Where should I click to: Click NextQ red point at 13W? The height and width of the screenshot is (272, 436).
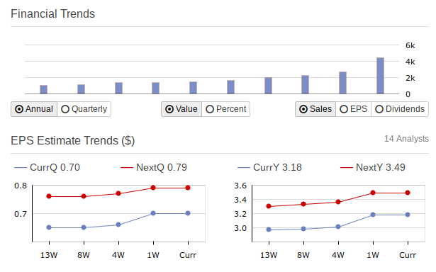pyautogui.click(x=49, y=196)
